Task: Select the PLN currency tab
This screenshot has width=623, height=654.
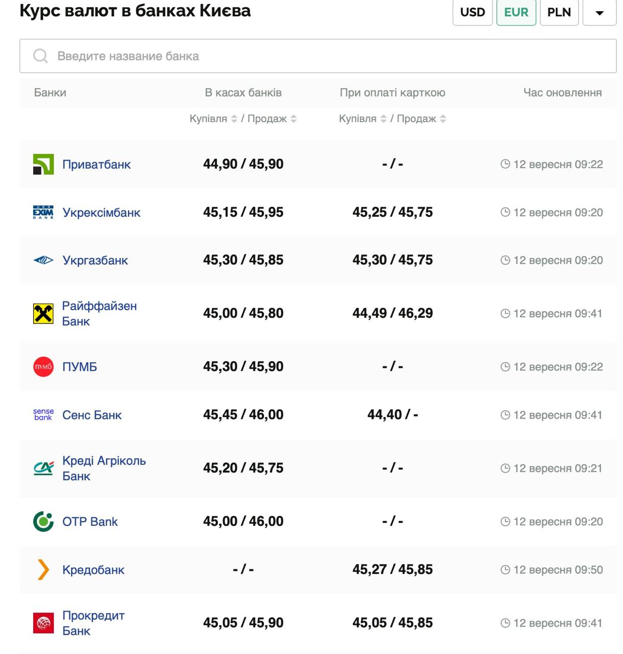Action: pos(559,12)
